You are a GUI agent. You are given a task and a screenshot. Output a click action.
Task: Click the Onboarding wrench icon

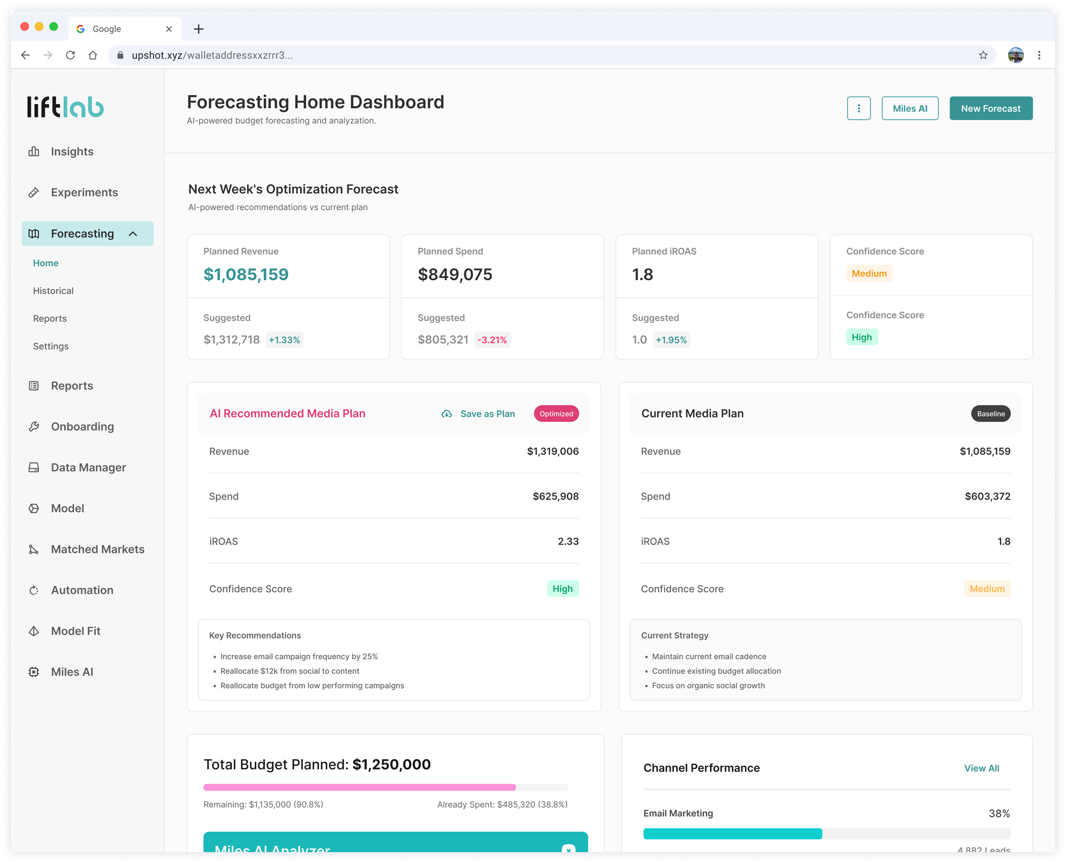pyautogui.click(x=34, y=426)
